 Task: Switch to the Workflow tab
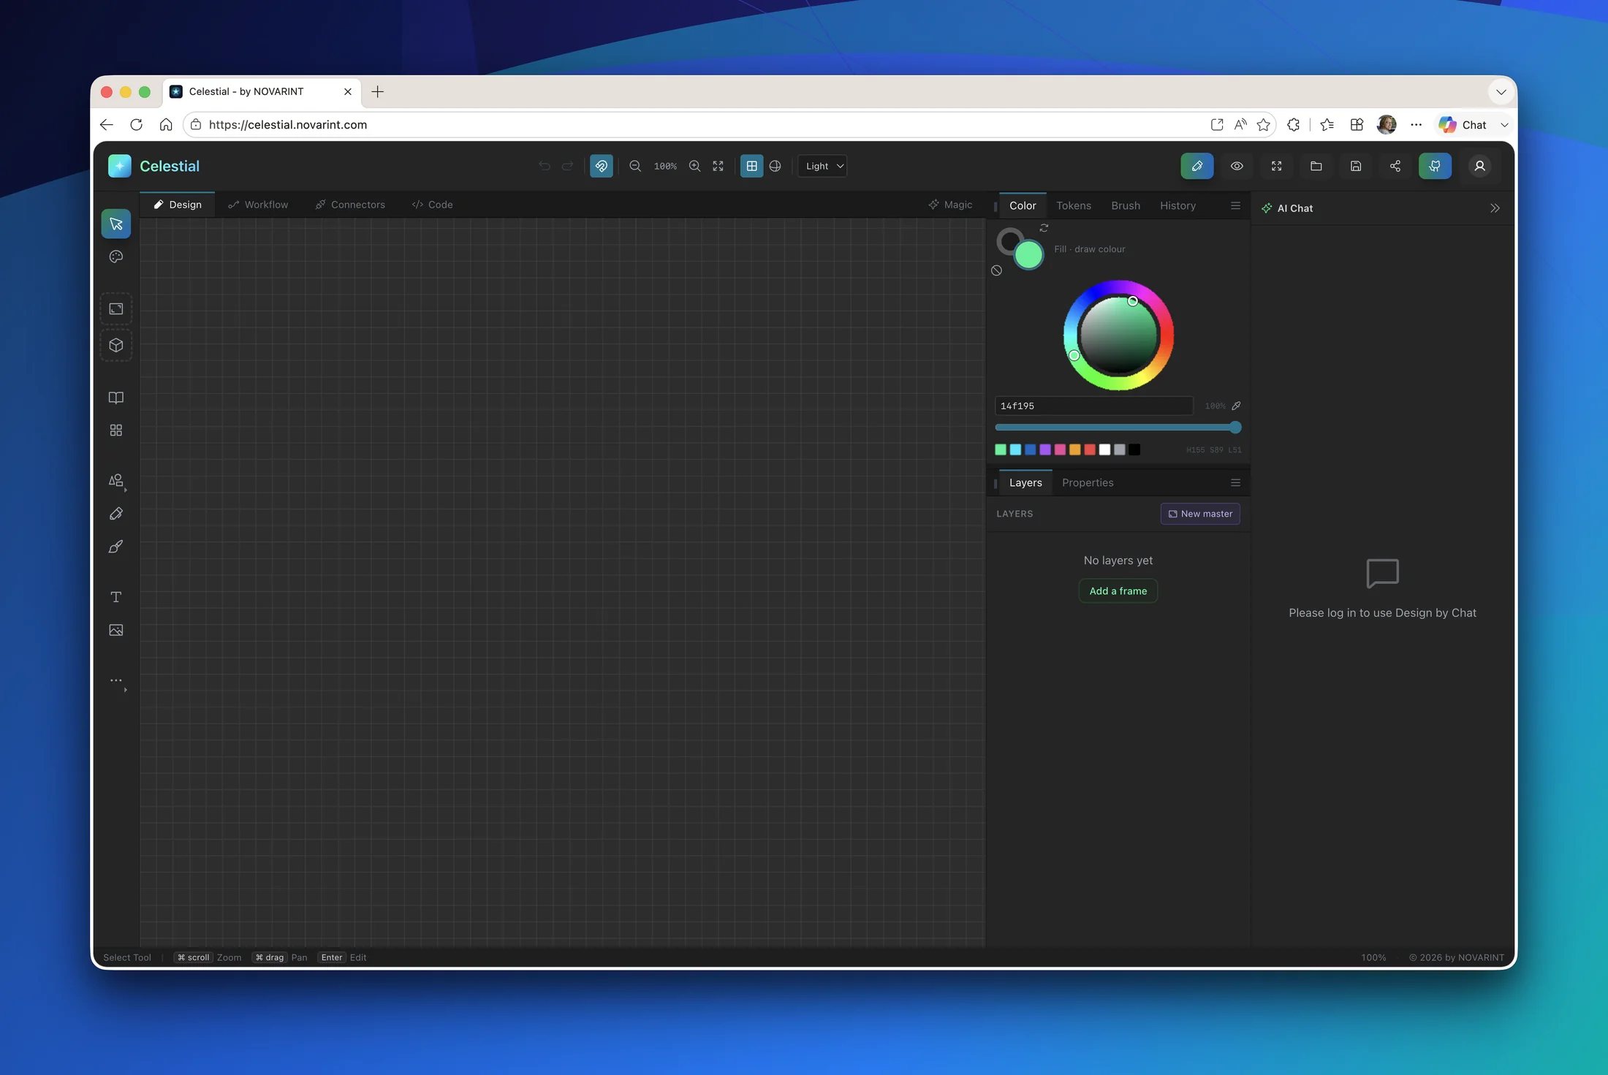(x=258, y=205)
